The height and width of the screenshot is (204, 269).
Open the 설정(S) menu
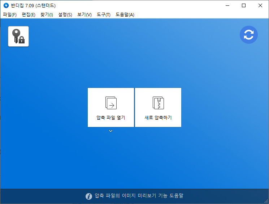65,15
